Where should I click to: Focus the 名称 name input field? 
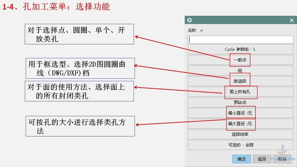pyautogui.click(x=241, y=40)
